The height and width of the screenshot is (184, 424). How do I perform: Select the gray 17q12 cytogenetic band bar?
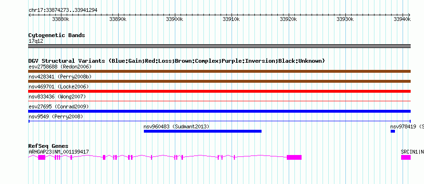pyautogui.click(x=220, y=46)
